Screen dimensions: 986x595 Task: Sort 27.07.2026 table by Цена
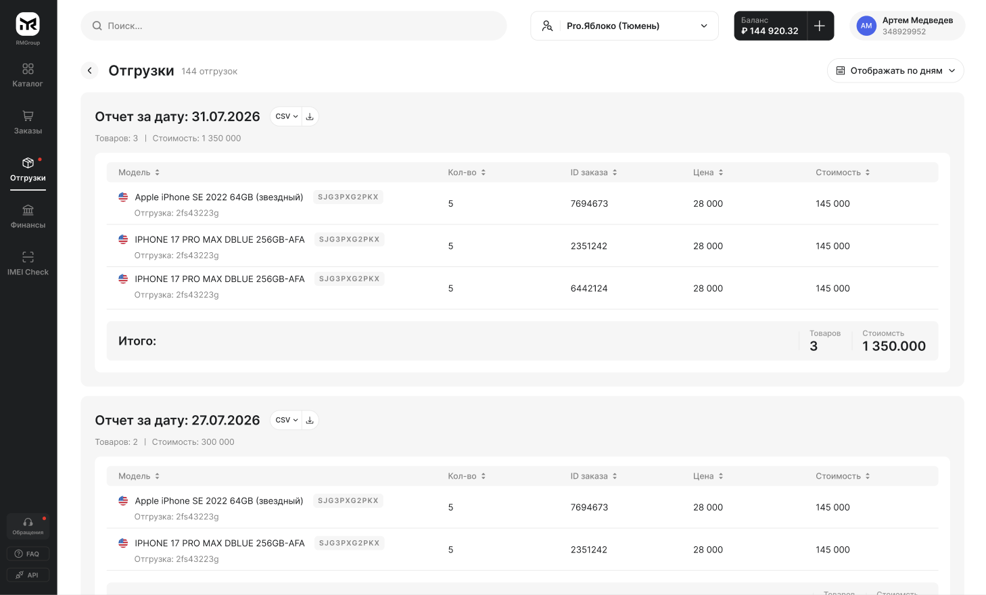coord(708,476)
